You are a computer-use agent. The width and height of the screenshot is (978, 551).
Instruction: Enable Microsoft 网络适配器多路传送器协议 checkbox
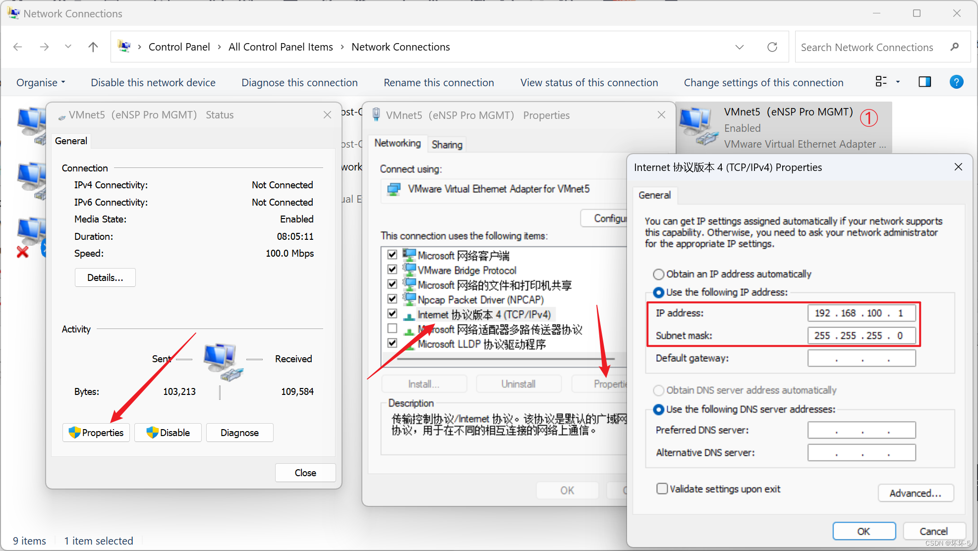[392, 329]
